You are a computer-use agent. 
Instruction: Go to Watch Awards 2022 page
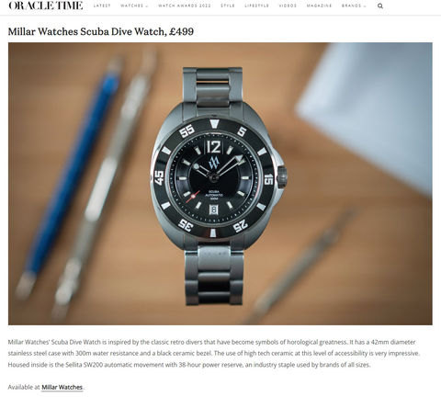pyautogui.click(x=185, y=6)
